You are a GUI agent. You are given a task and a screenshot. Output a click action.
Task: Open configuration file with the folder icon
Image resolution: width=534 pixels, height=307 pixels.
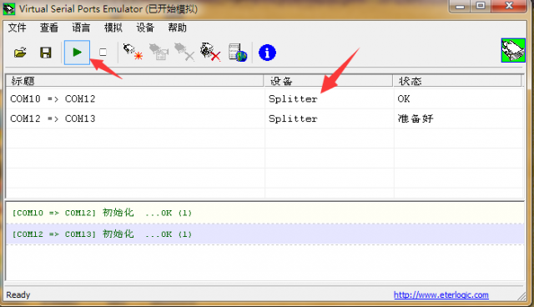(20, 53)
